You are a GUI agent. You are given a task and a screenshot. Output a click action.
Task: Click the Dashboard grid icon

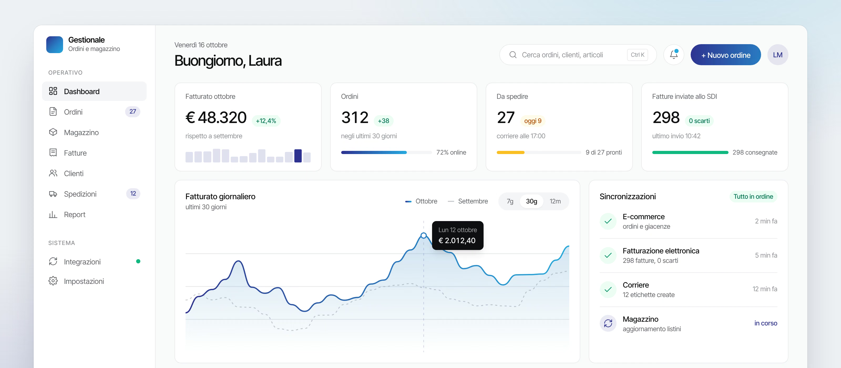coord(53,91)
